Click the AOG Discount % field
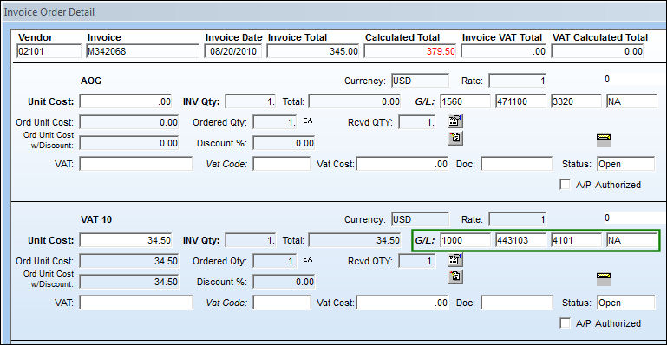Viewport: 667px width, 345px height. pyautogui.click(x=284, y=143)
